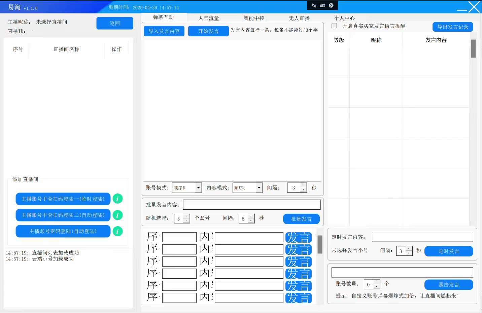The width and height of the screenshot is (482, 313).
Task: Click the 暴击发言 button
Action: 448,285
